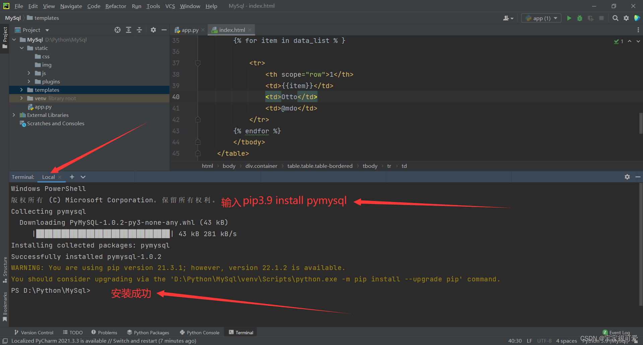The width and height of the screenshot is (643, 345).
Task: Toggle tool window quick access icon
Action: (5, 341)
